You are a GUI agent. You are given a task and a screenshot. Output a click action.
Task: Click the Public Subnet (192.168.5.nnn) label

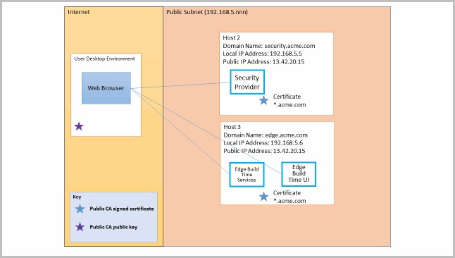pyautogui.click(x=207, y=12)
